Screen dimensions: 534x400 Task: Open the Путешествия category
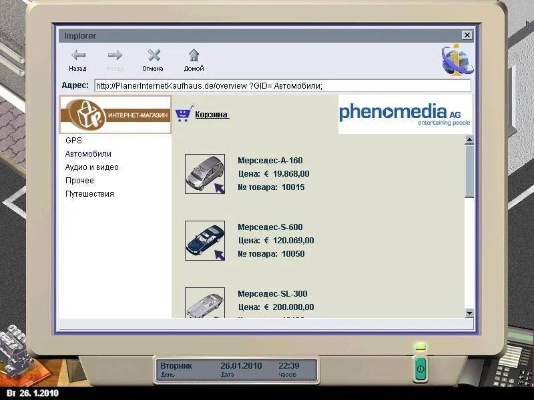[x=89, y=194]
